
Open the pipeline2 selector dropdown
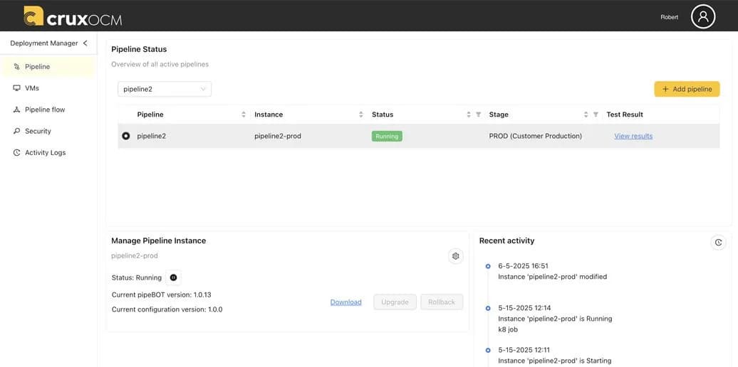165,89
